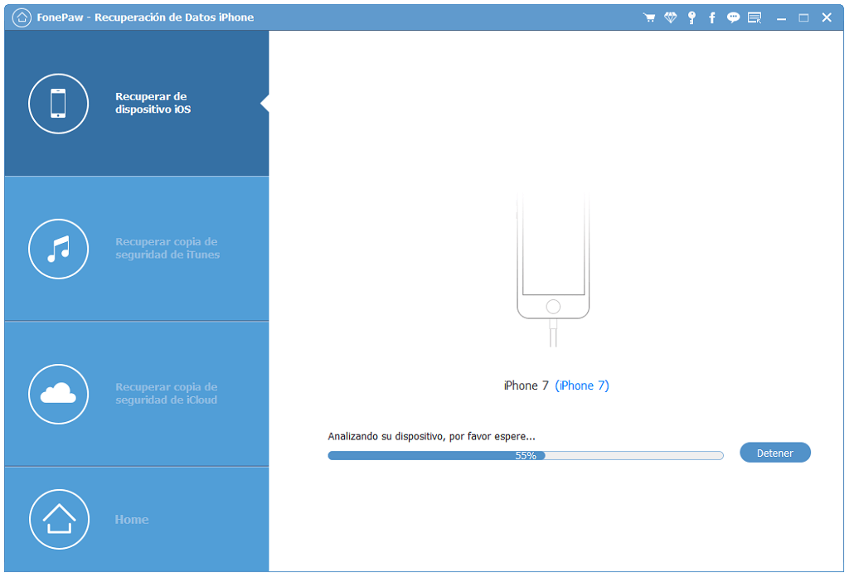The image size is (849, 577).
Task: Click the speech bubble feedback icon
Action: (733, 18)
